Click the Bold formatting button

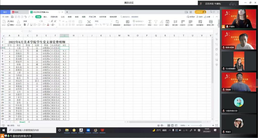[25, 25]
